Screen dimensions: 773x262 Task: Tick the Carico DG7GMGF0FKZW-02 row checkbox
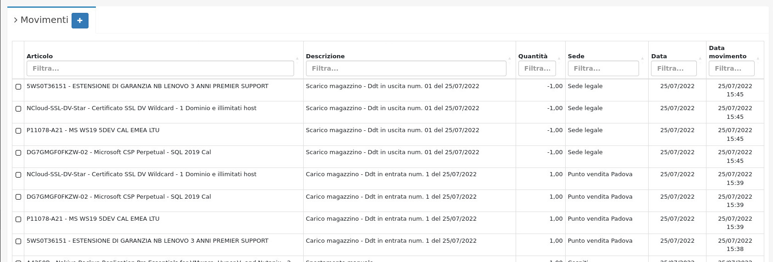coord(18,197)
